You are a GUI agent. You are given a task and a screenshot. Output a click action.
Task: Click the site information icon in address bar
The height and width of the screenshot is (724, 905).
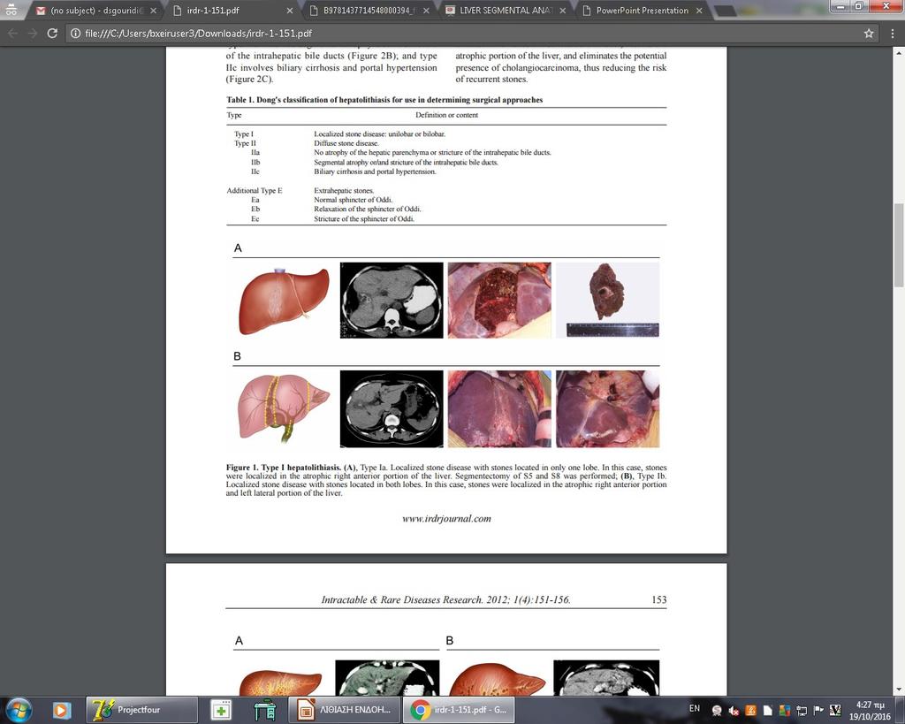[x=75, y=34]
